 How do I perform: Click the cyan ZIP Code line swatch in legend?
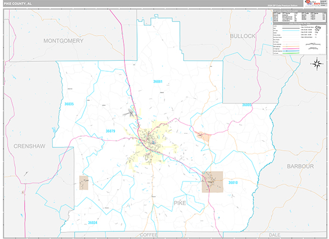[x=291, y=31]
